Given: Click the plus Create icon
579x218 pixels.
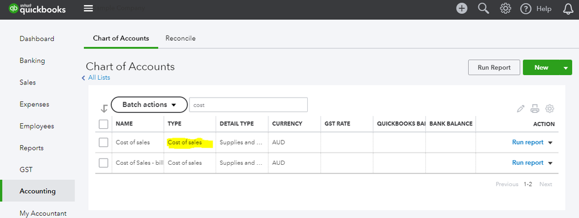Looking at the screenshot, I should coord(461,9).
